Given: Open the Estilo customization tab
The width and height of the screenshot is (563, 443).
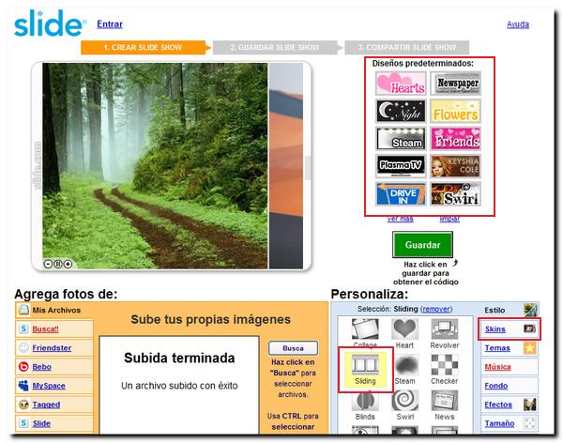Looking at the screenshot, I should click(x=510, y=310).
